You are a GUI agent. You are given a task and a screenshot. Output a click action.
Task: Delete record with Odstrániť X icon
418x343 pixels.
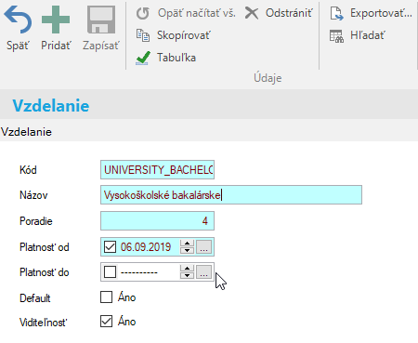[x=252, y=13]
